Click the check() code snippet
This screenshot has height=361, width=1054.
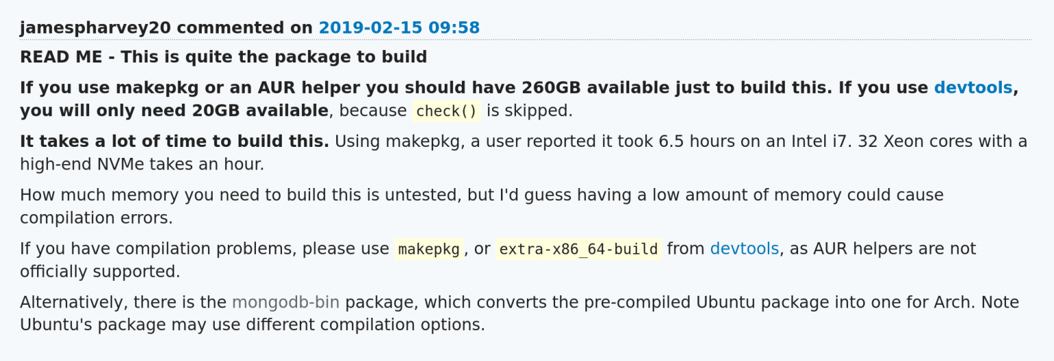point(447,111)
